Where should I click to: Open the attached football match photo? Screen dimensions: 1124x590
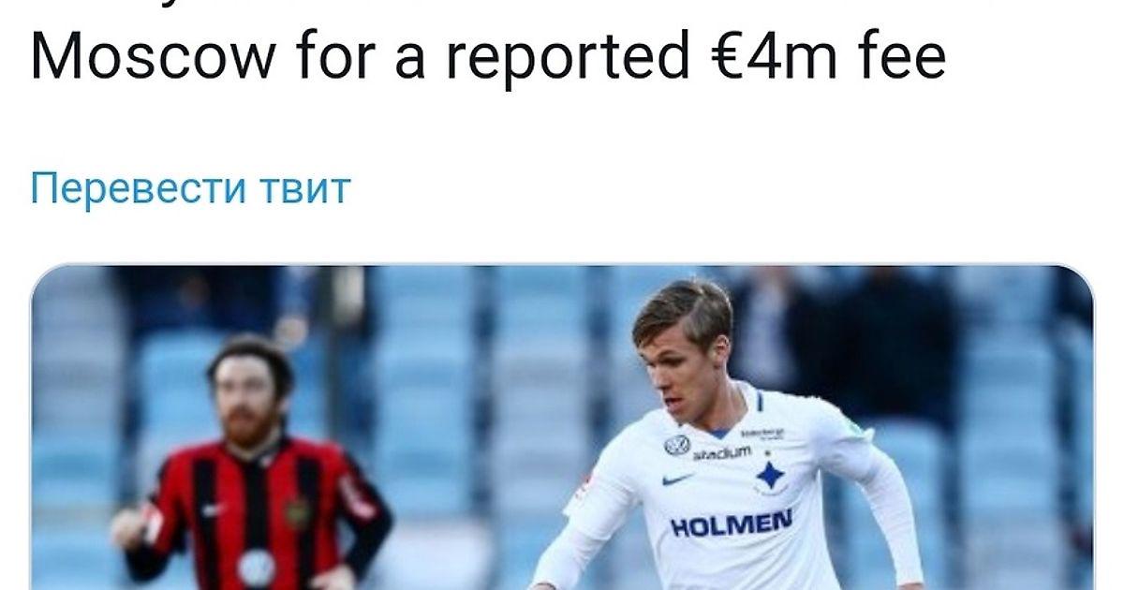click(x=562, y=427)
